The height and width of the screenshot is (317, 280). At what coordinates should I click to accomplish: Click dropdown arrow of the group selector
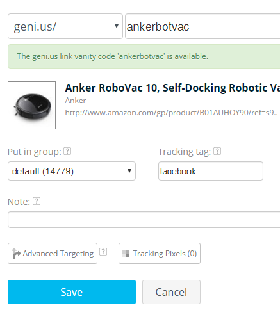pos(129,171)
